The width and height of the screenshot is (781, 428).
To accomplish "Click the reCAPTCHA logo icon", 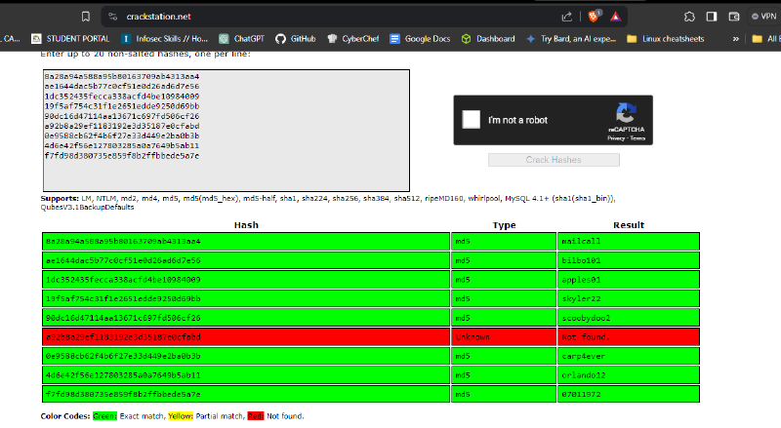I will 626,112.
